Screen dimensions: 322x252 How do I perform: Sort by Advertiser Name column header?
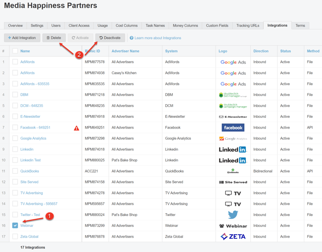pos(125,51)
